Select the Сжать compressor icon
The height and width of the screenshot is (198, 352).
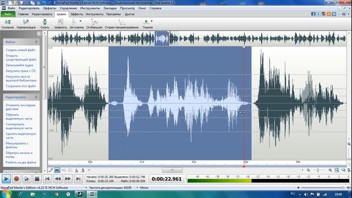(45, 22)
